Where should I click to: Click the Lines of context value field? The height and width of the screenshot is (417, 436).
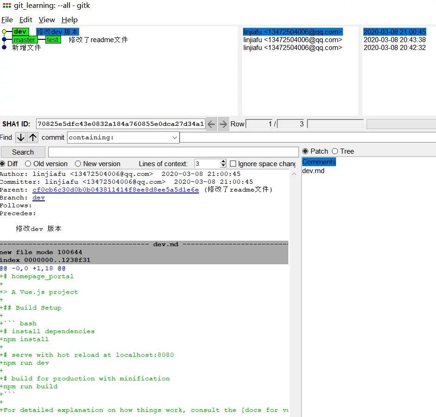pos(207,164)
